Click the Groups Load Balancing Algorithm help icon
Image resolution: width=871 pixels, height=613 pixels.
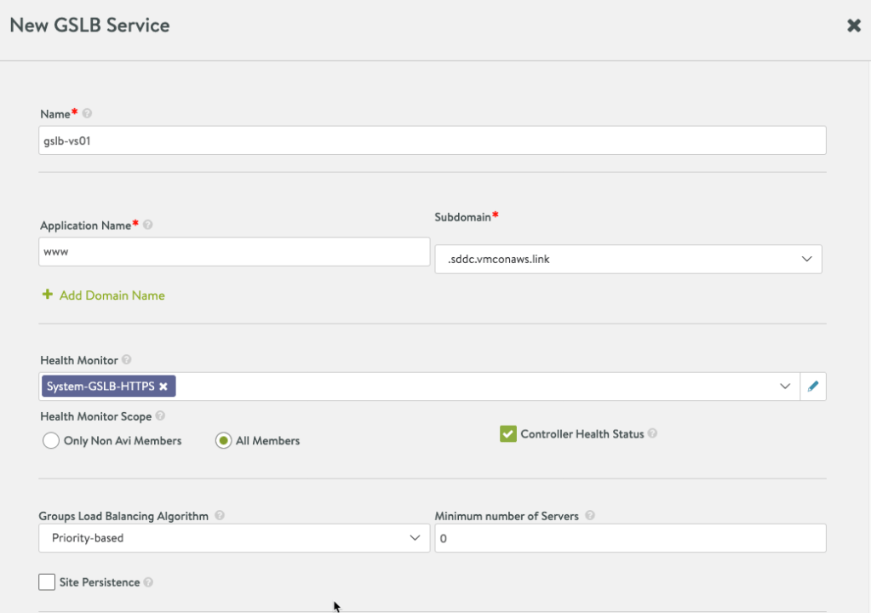(x=220, y=516)
